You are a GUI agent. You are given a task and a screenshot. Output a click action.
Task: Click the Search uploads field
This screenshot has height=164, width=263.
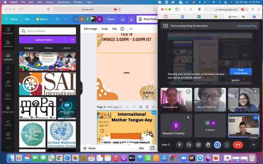(x=48, y=31)
